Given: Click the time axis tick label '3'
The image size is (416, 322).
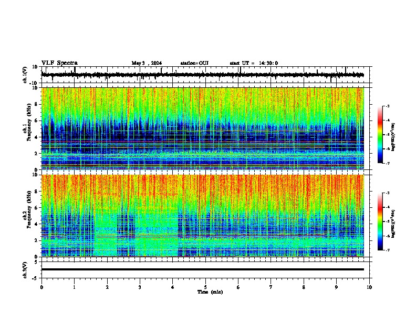Looking at the screenshot, I should coord(140,287).
